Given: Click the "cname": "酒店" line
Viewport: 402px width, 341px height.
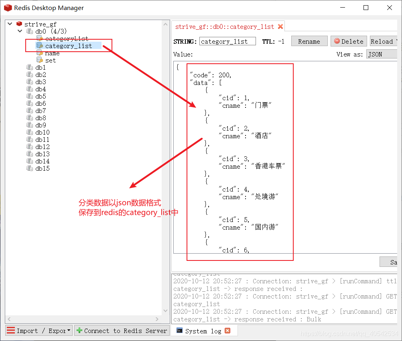Looking at the screenshot, I should 245,136.
